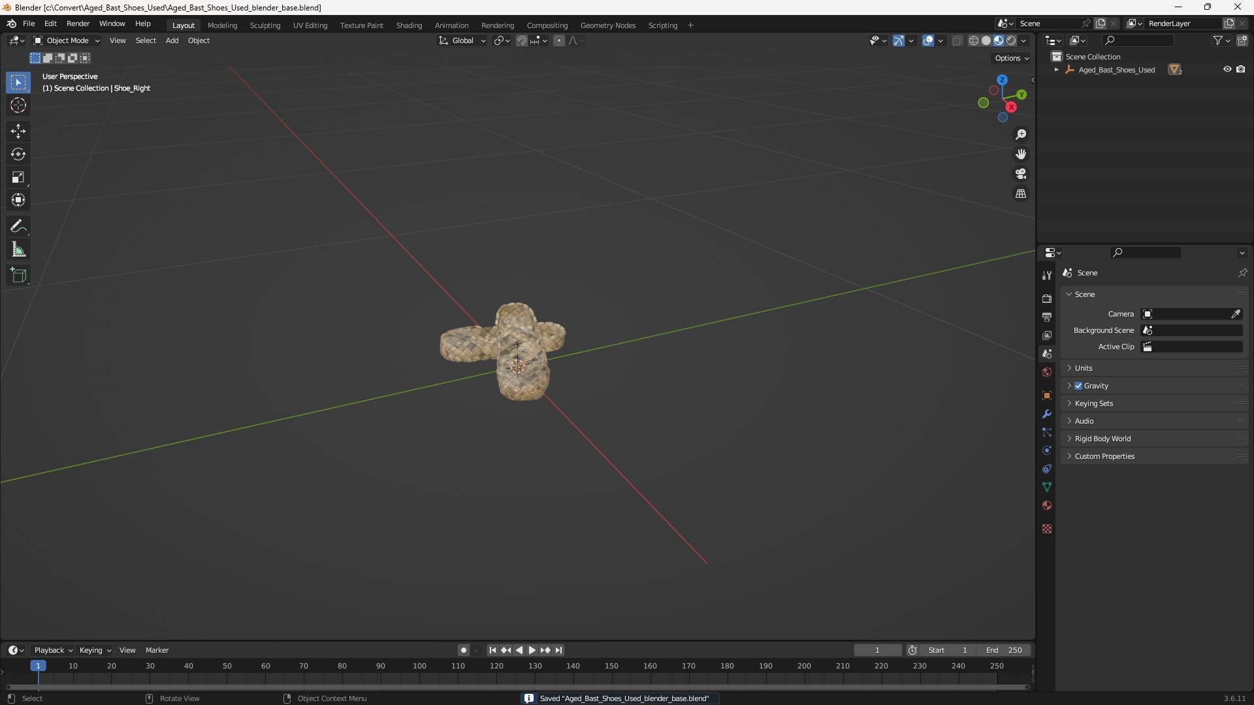Open the Object properties tab
The image size is (1254, 705).
pyautogui.click(x=1047, y=396)
